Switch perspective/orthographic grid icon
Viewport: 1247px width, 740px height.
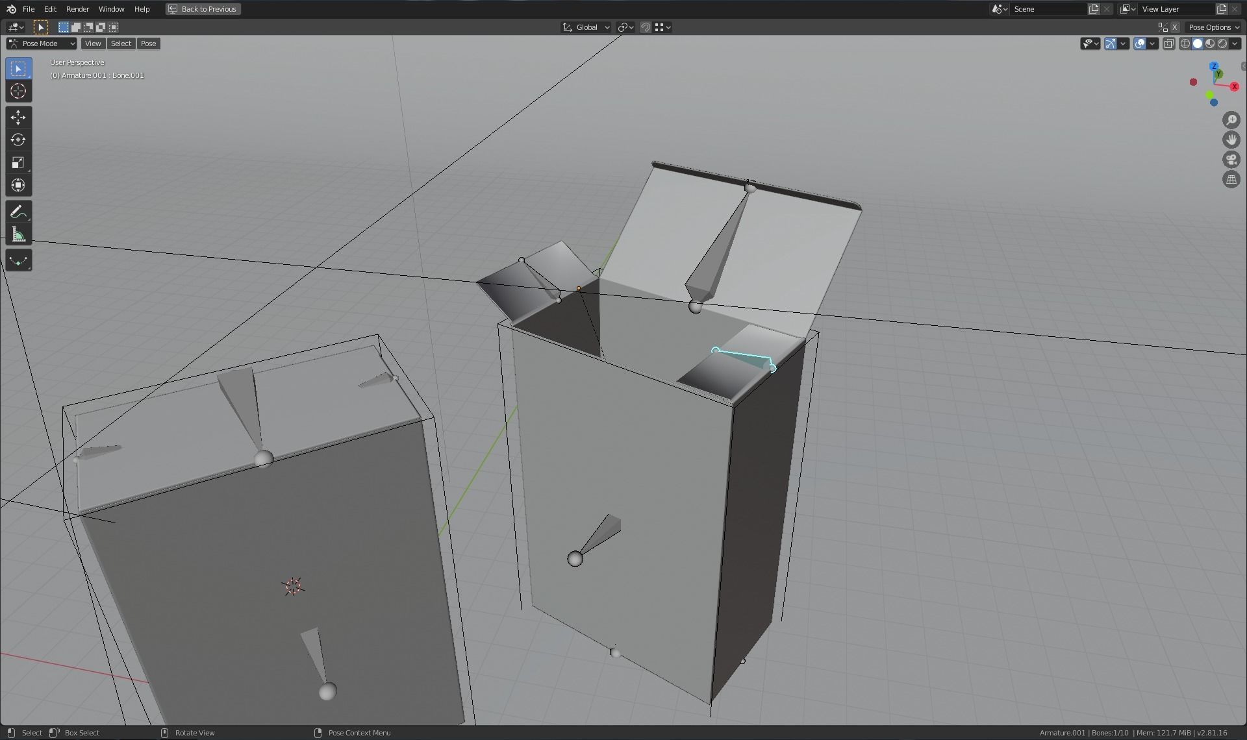[1231, 180]
